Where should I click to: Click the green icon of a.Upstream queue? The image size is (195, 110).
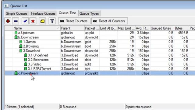tap(16, 33)
